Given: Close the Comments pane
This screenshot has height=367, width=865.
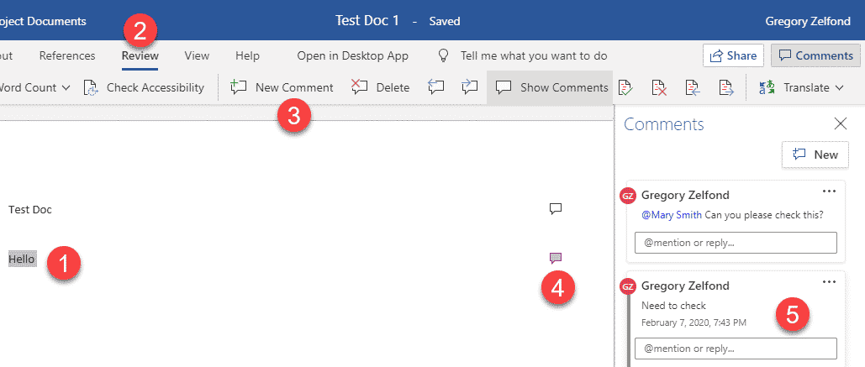Looking at the screenshot, I should (x=840, y=123).
